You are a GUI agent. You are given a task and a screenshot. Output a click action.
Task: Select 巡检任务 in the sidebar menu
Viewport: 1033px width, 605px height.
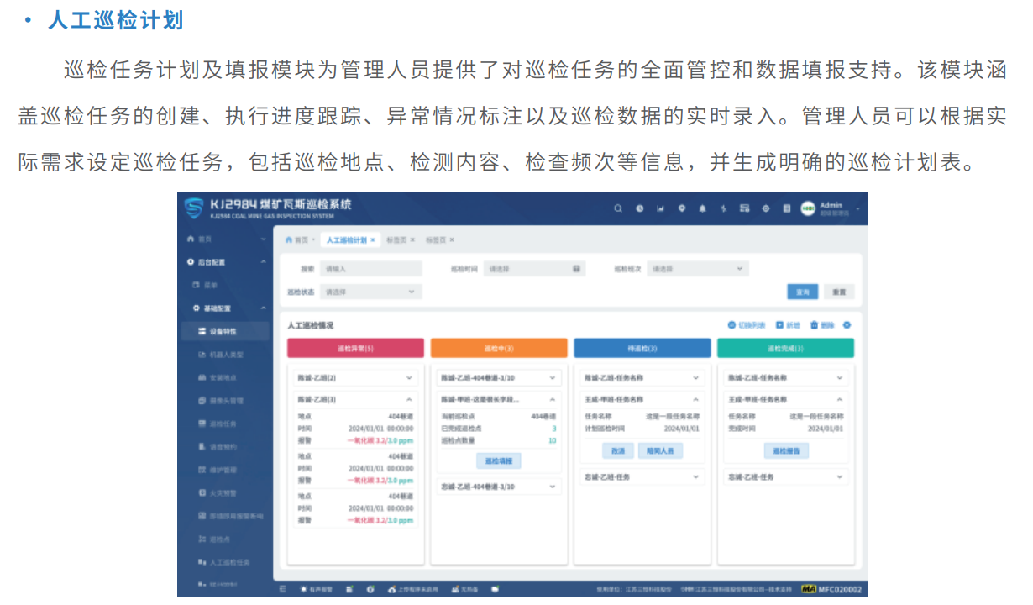[x=224, y=423]
